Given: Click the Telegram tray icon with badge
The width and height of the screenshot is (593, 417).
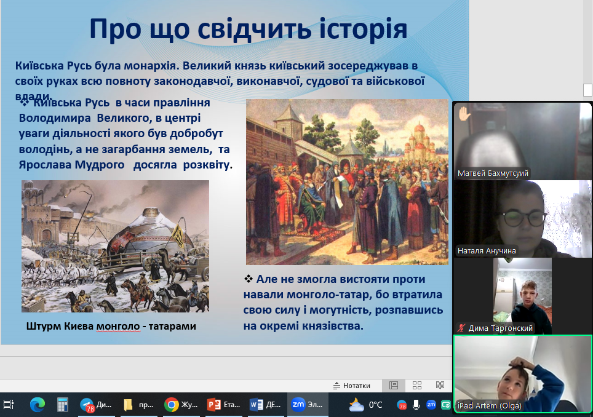Looking at the screenshot, I should point(402,405).
